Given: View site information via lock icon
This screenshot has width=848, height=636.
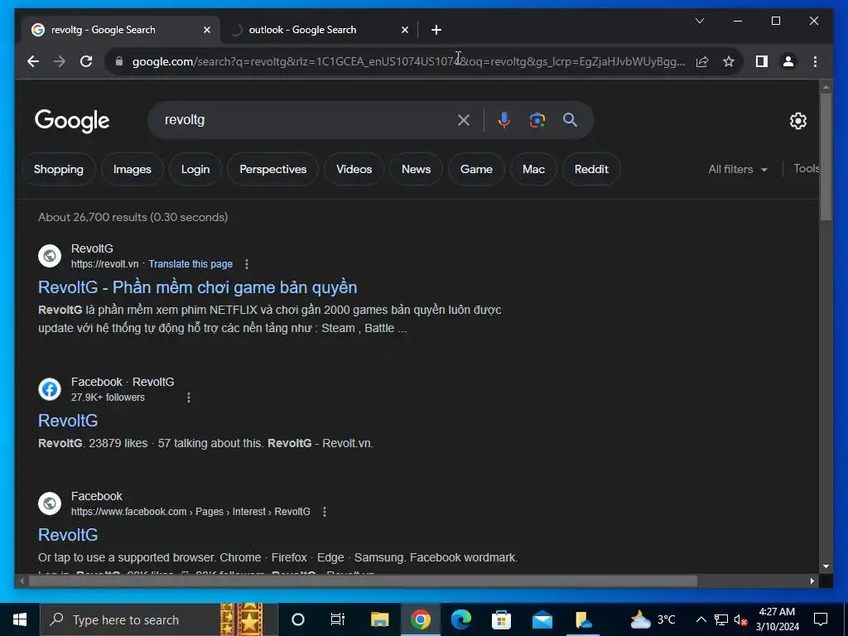Looking at the screenshot, I should coord(119,61).
